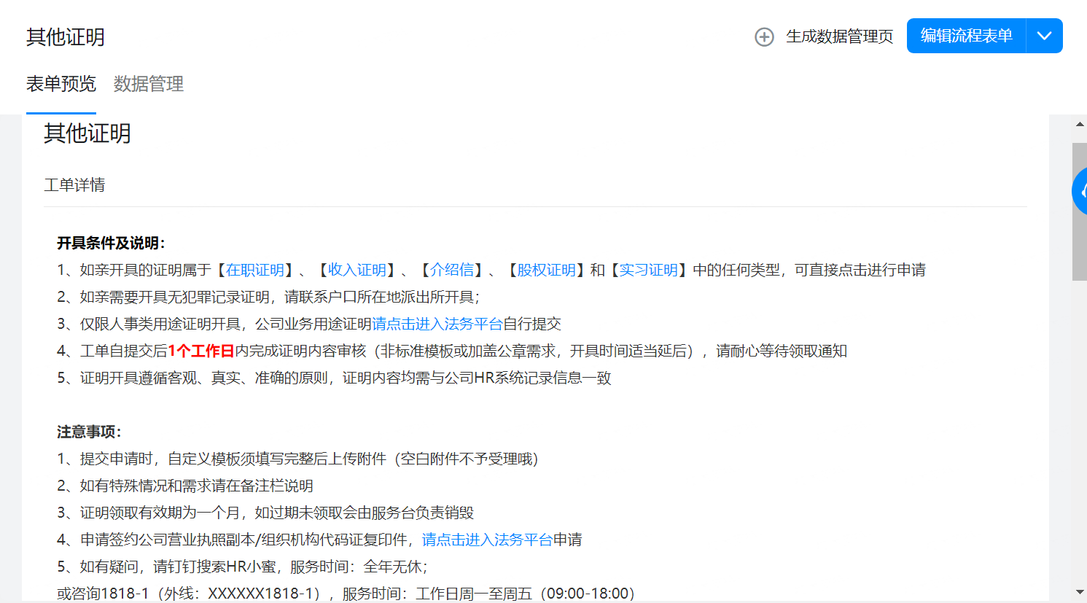The image size is (1087, 603).
Task: Click 请点击进入法务平台 link in 注意事项 item 4
Action: coord(487,540)
